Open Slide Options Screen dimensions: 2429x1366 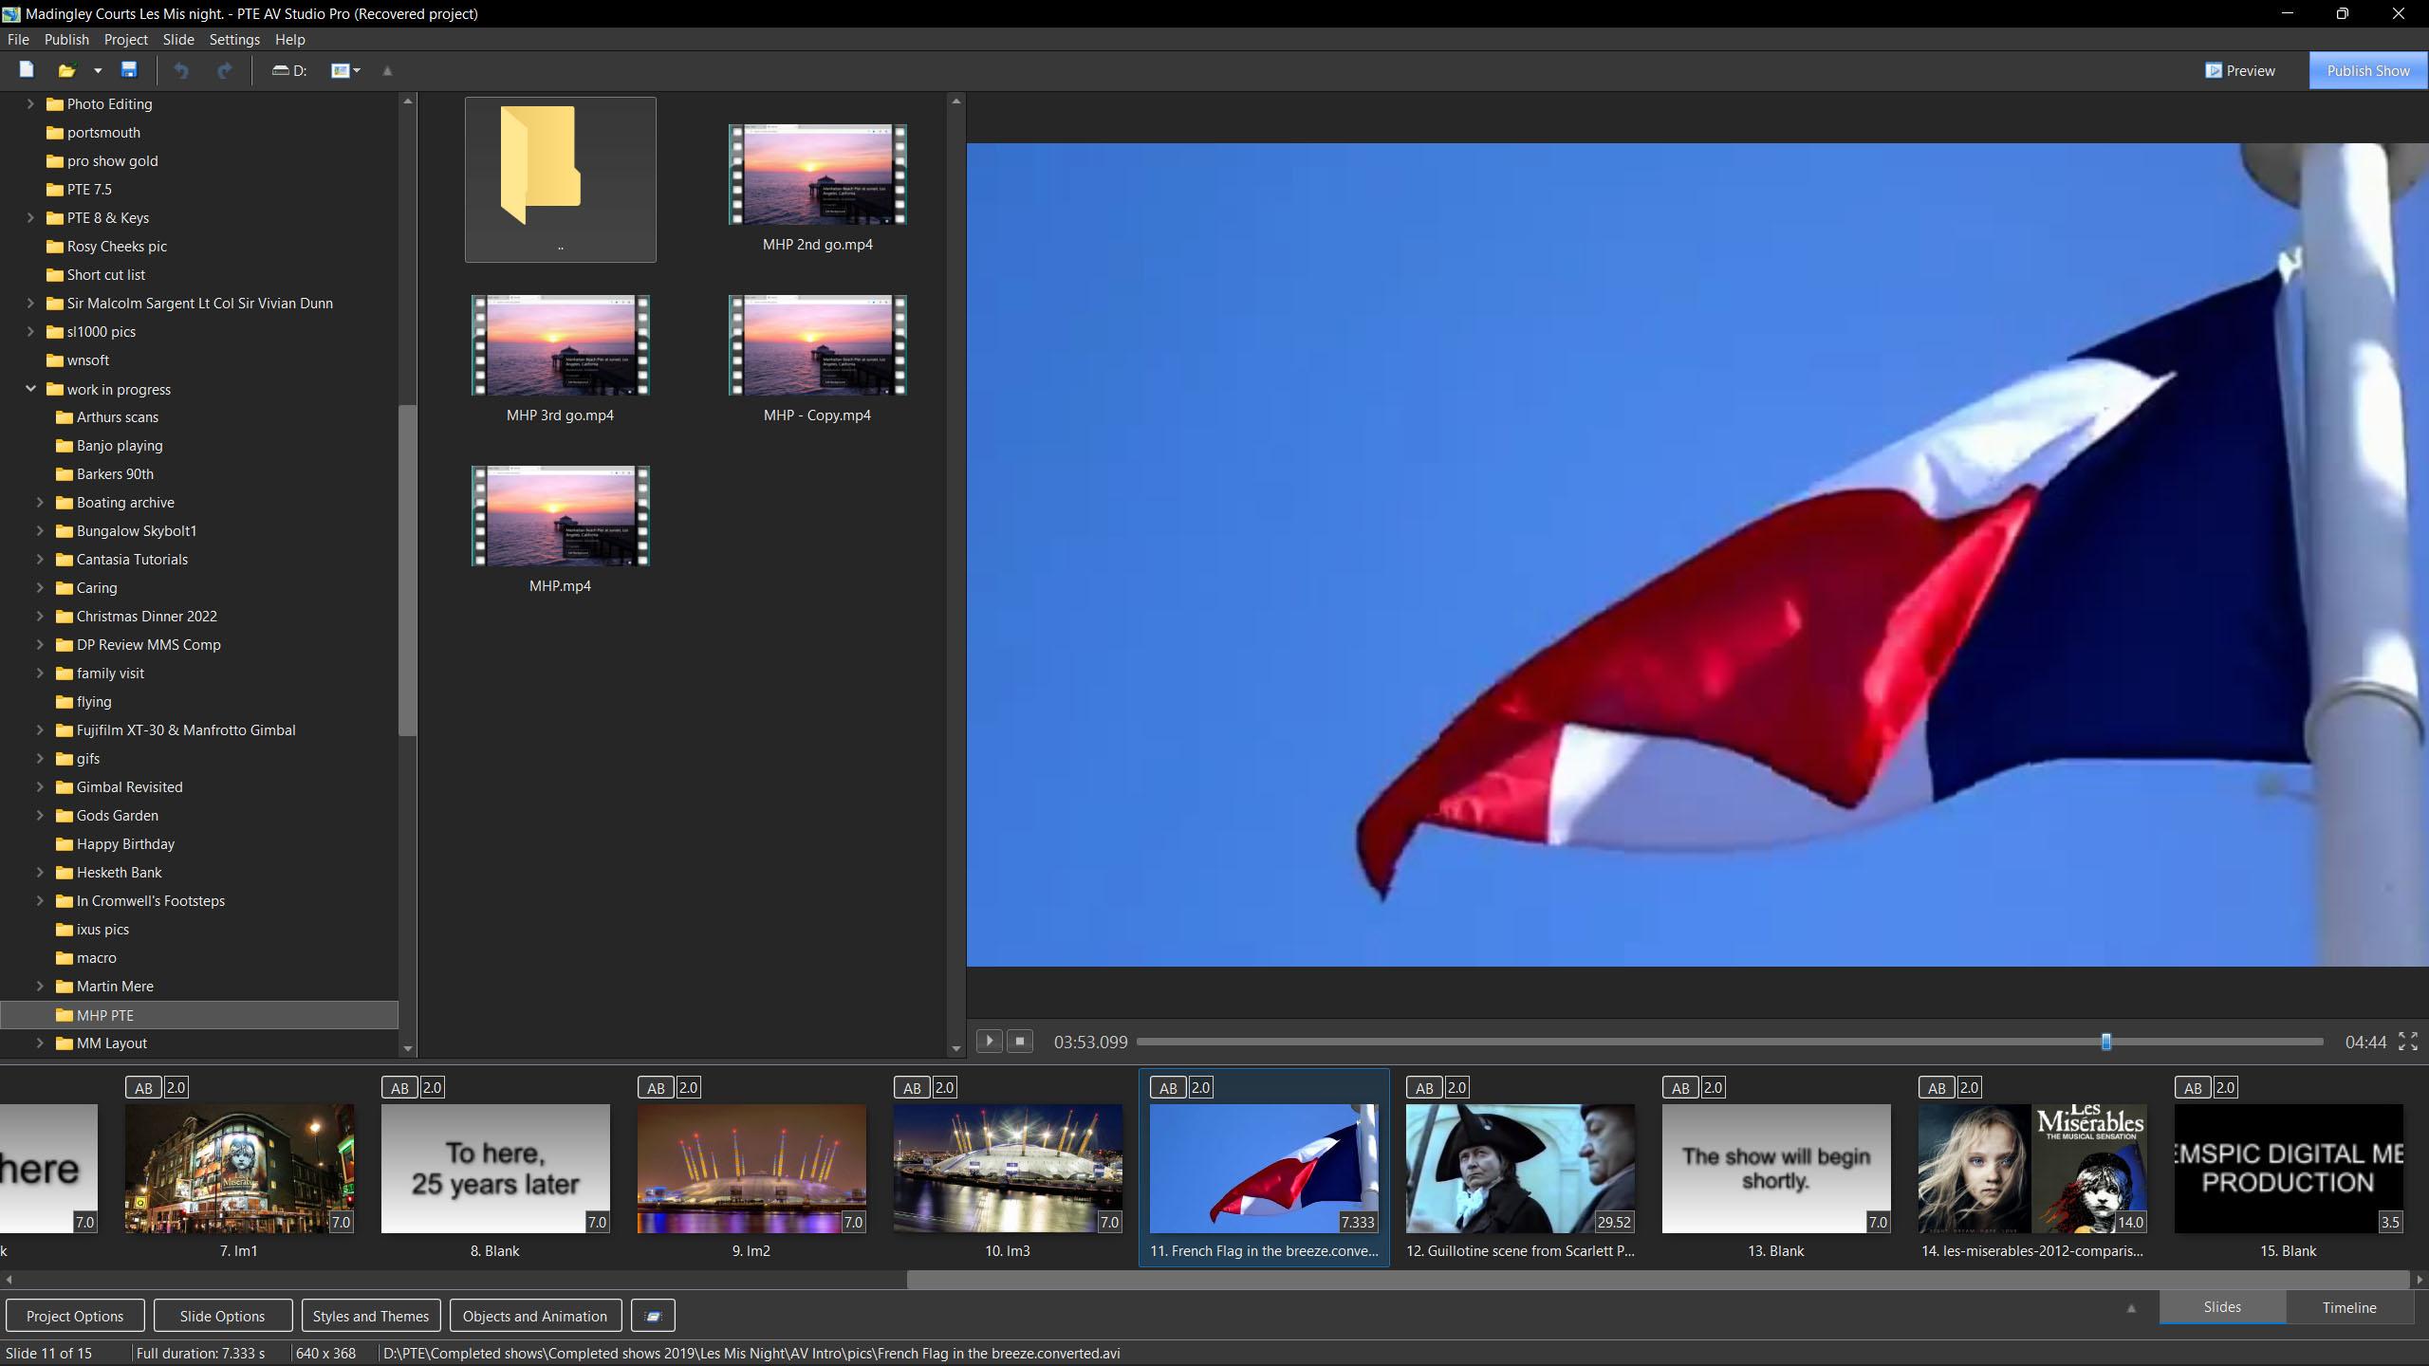point(222,1316)
